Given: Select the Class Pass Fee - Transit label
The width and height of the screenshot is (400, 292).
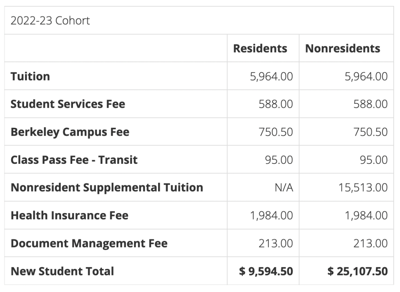Looking at the screenshot, I should coord(74,160).
